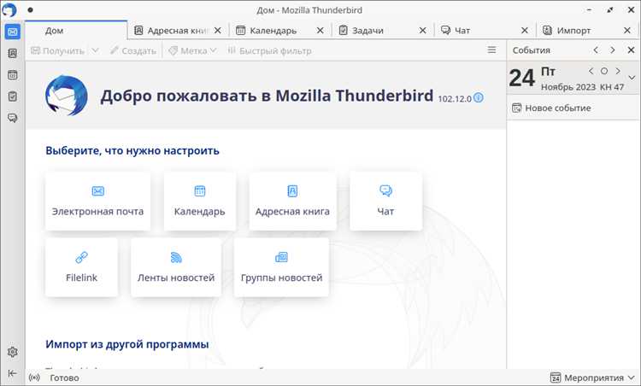Open Mail space in left sidebar
641x386 pixels.
point(12,32)
